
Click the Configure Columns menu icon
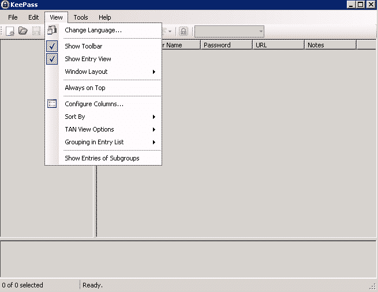point(52,104)
